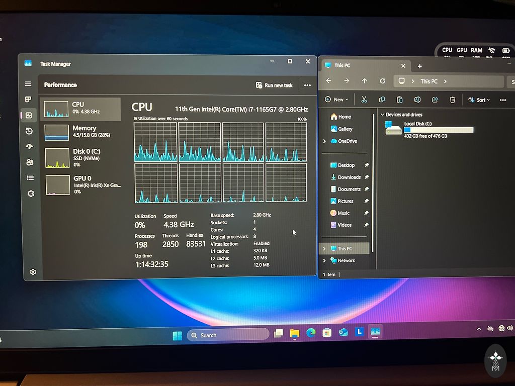The height and width of the screenshot is (386, 515).
Task: Open the Details page in Task Manager
Action: [x=30, y=178]
